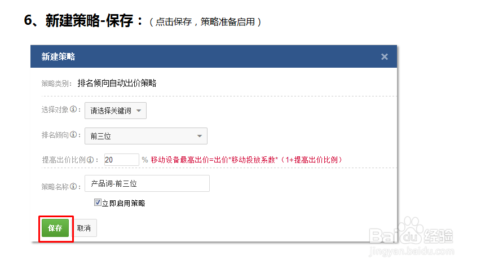Viewport: 481px width, 268px height.
Task: Click the subtitle 点击保存，策略准备启用
Action: pos(205,23)
